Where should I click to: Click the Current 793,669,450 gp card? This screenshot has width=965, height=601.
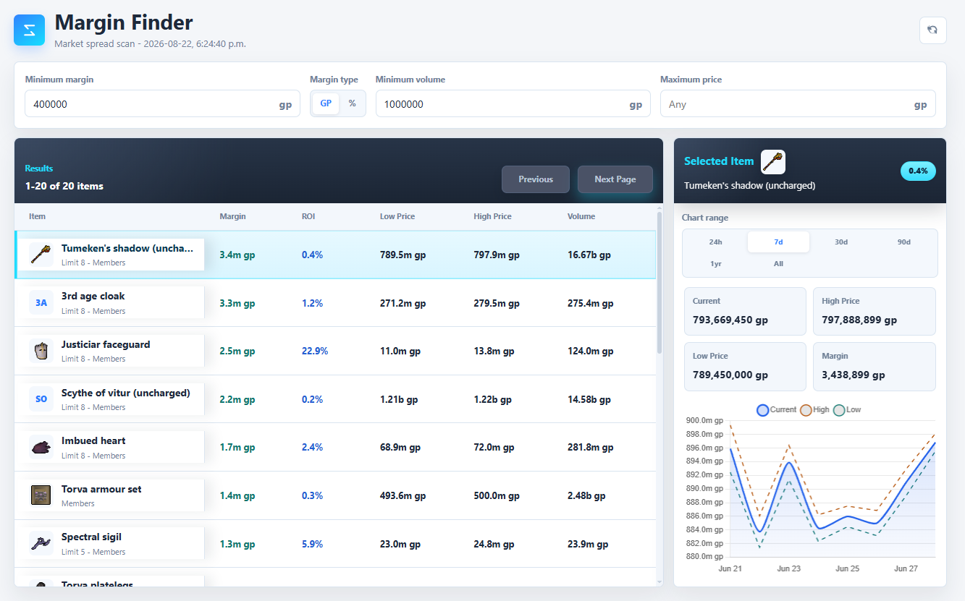745,311
